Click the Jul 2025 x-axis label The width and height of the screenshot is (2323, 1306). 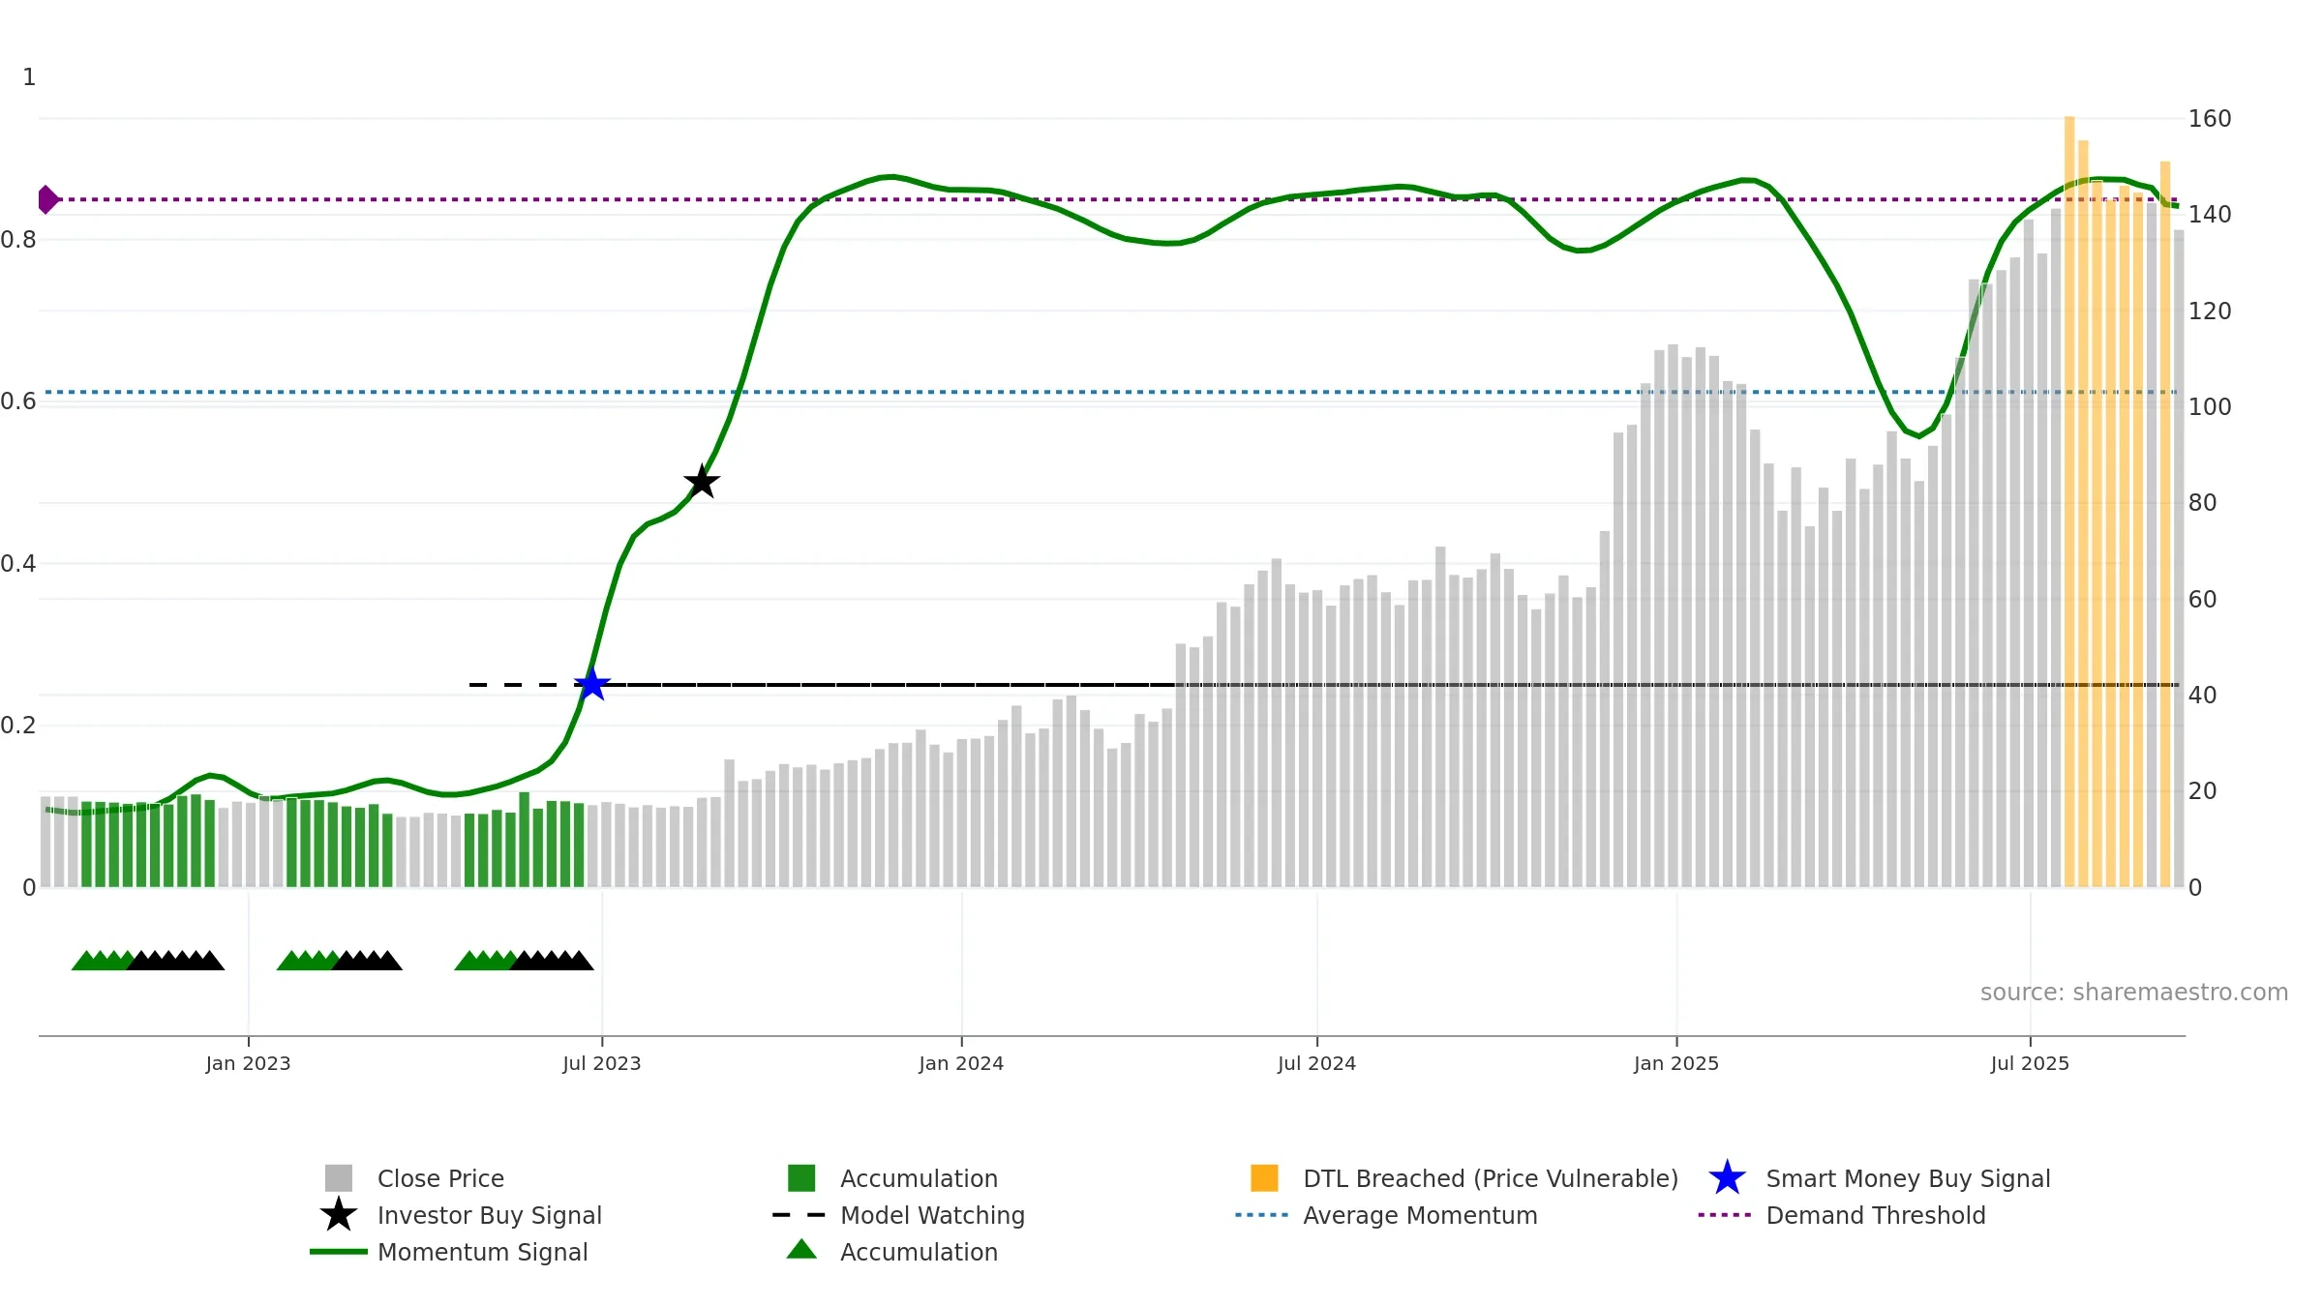2030,1063
